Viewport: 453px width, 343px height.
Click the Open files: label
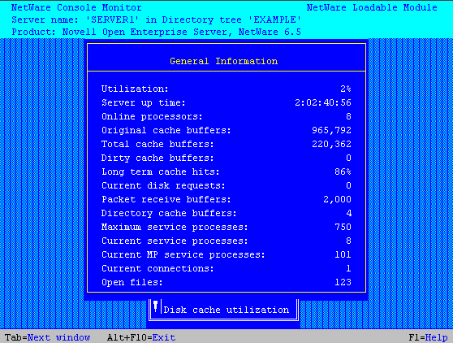tap(132, 282)
